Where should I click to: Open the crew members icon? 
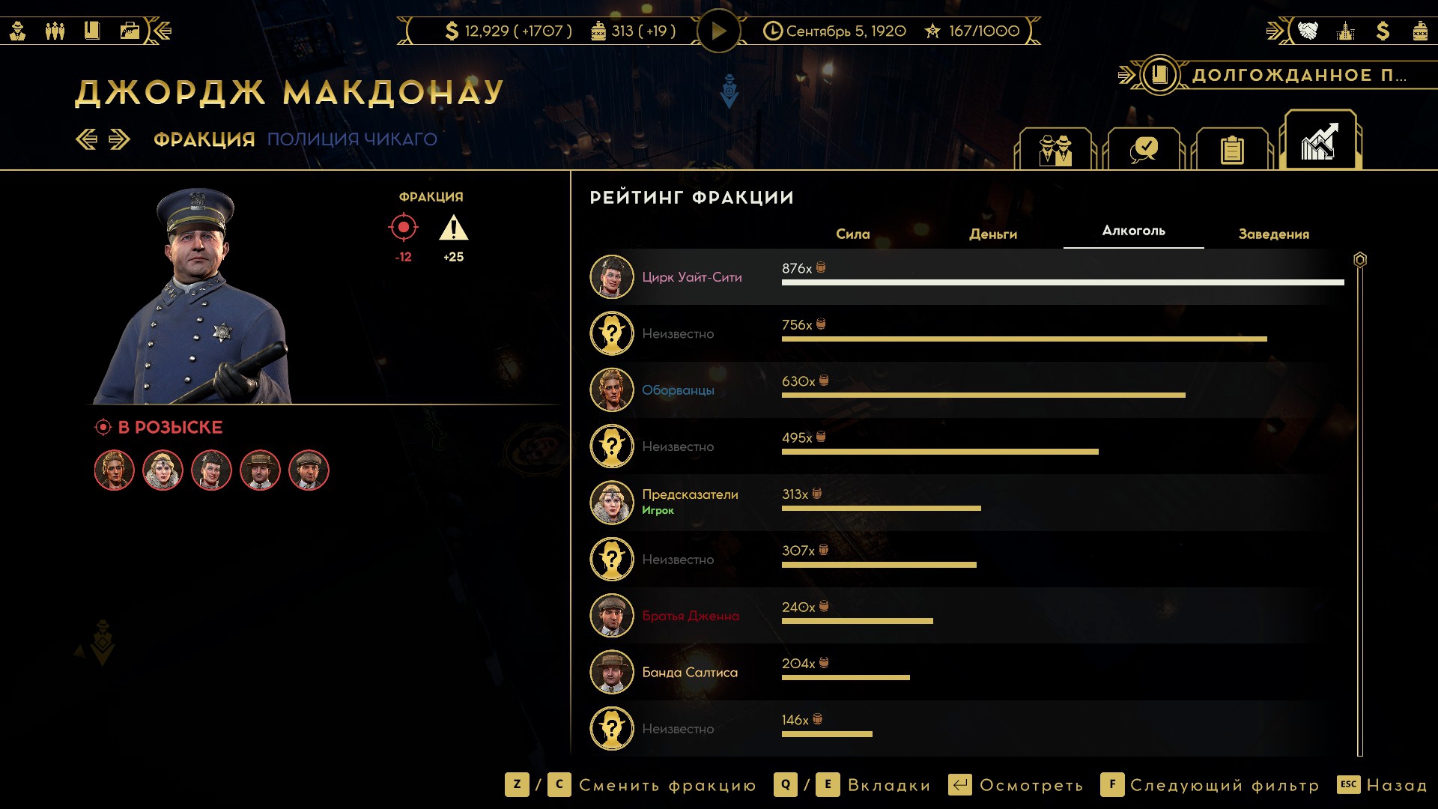coord(55,31)
